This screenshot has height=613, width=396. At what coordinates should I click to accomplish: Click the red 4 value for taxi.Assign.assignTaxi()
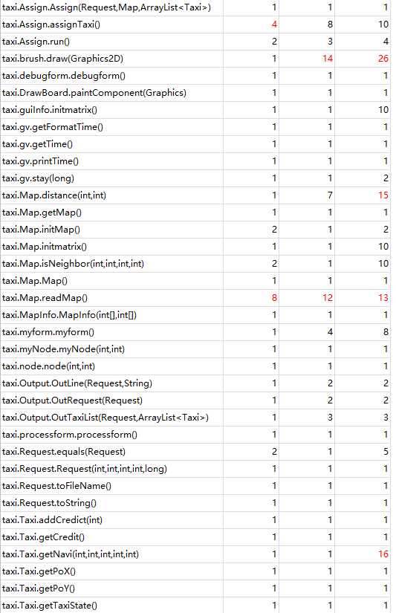[x=274, y=25]
